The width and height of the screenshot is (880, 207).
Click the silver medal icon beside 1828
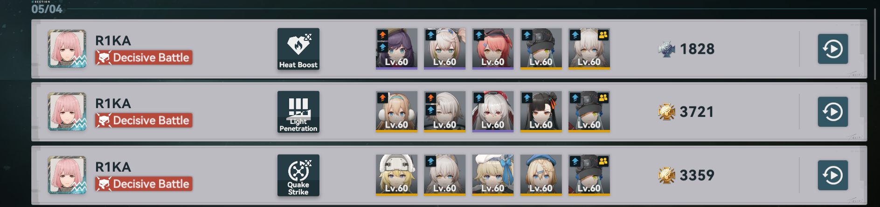click(666, 49)
